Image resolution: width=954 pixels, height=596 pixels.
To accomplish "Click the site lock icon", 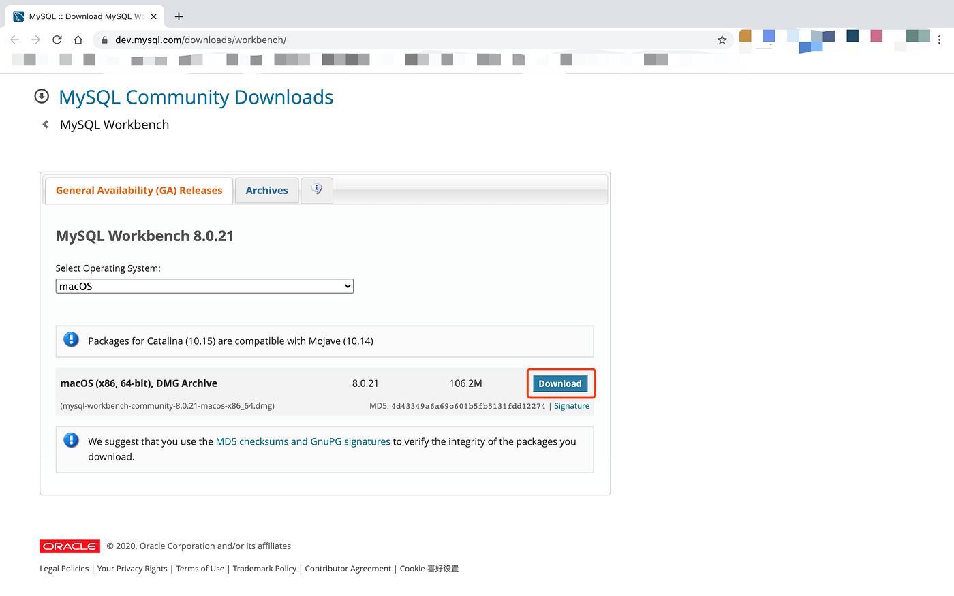I will point(104,40).
